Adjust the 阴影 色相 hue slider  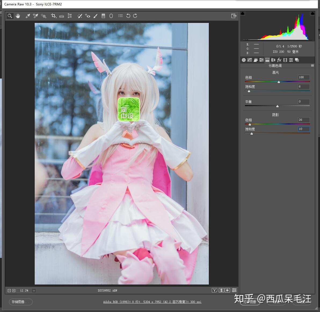250,124
